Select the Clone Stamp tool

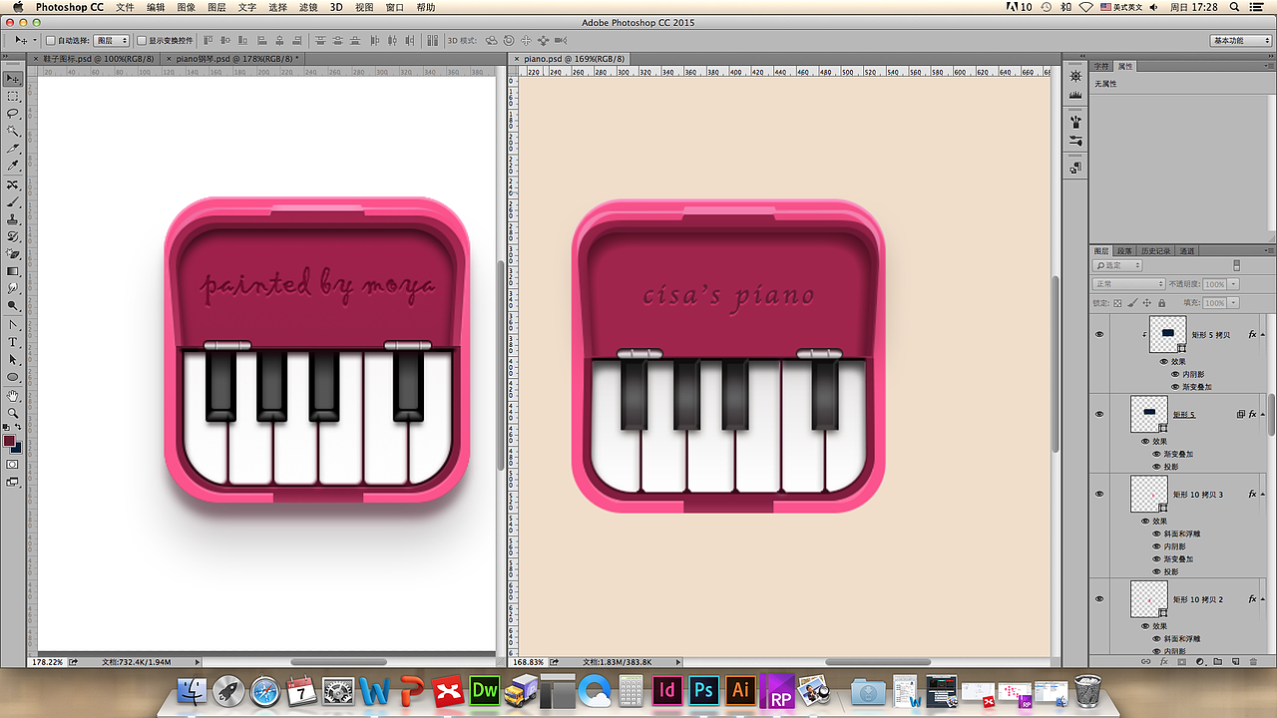[13, 219]
